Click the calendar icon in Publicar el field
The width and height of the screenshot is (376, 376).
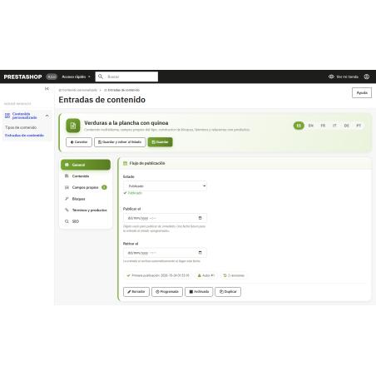(200, 218)
